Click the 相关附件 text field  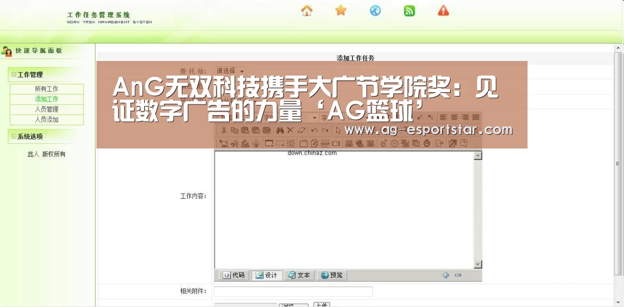293,292
